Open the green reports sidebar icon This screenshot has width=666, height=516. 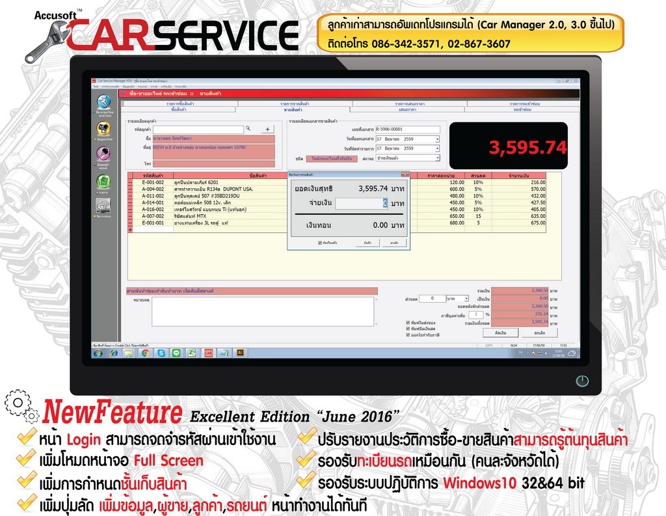pos(103,181)
